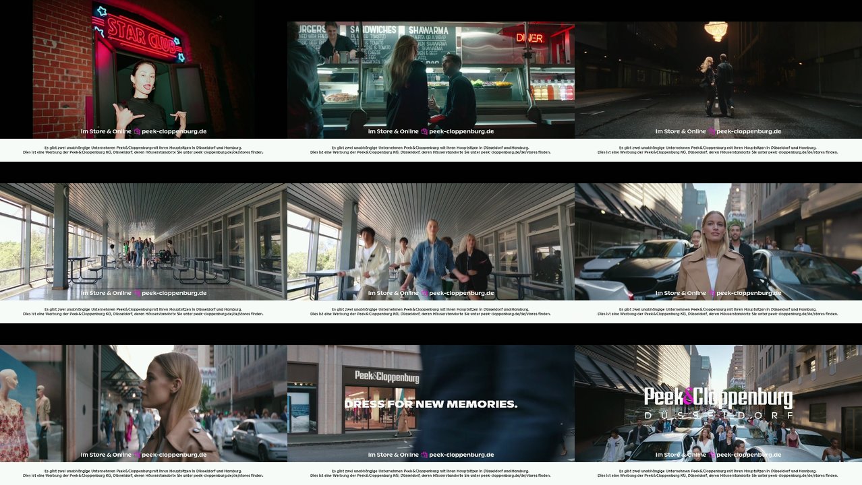This screenshot has height=485, width=862.
Task: Click the red DINER neon sign
Action: pos(530,38)
